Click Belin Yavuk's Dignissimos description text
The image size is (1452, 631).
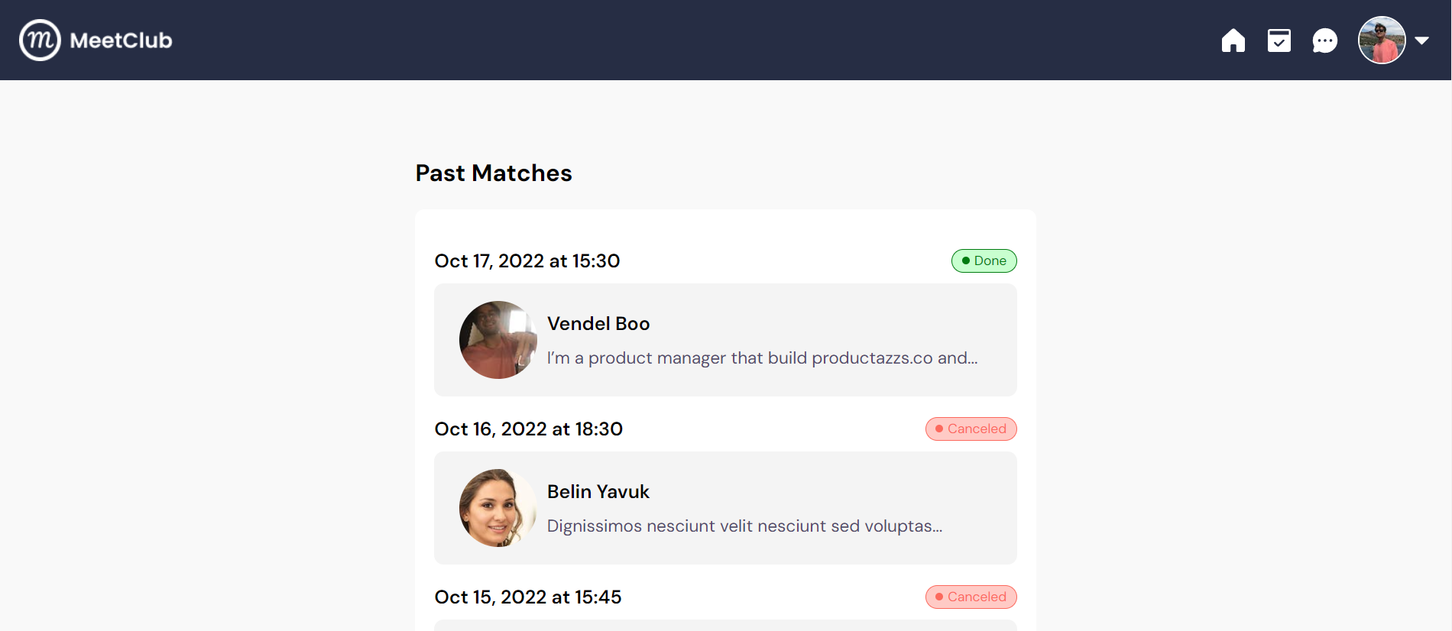[x=745, y=526]
